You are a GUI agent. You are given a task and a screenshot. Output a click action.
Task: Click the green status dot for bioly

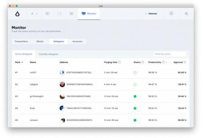[x=135, y=108]
